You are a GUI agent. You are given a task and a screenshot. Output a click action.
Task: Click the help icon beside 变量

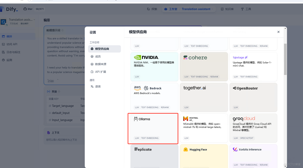(59, 92)
